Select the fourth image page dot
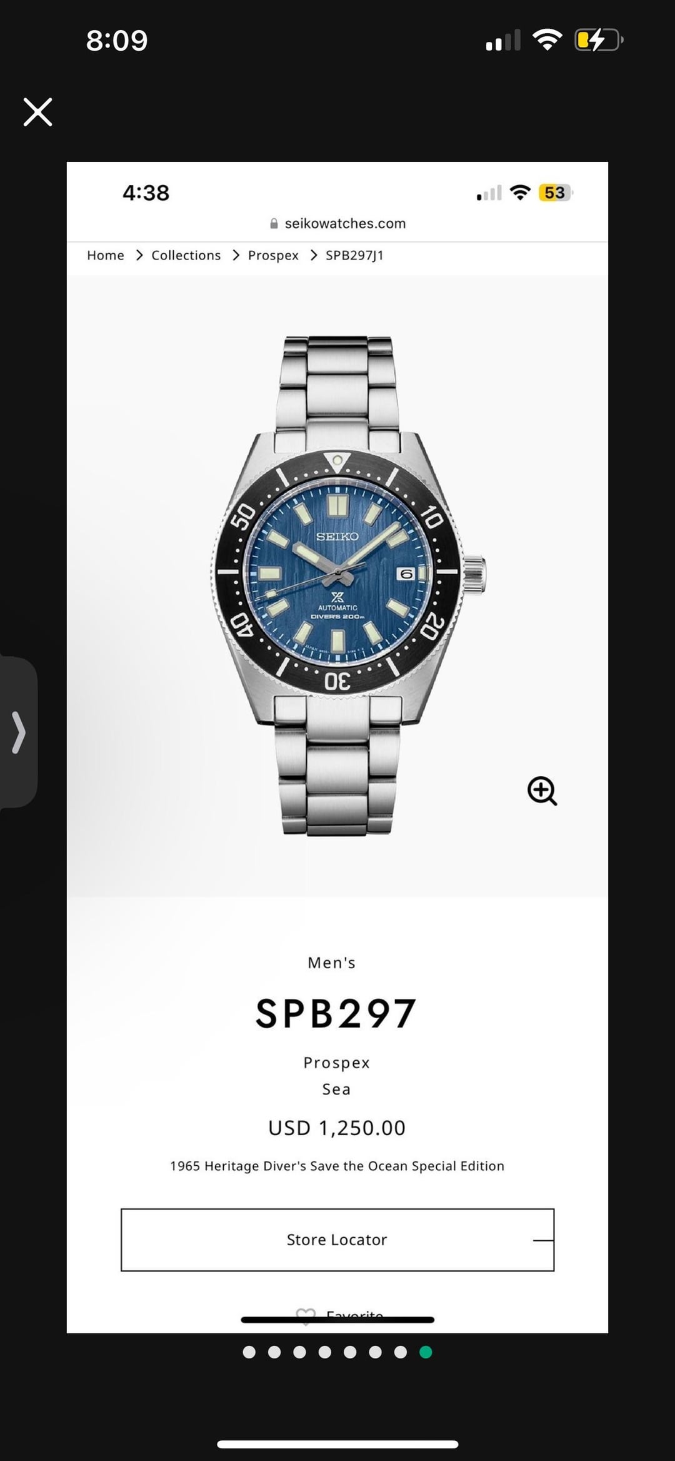Screen dimensions: 675x1461 tap(324, 1352)
